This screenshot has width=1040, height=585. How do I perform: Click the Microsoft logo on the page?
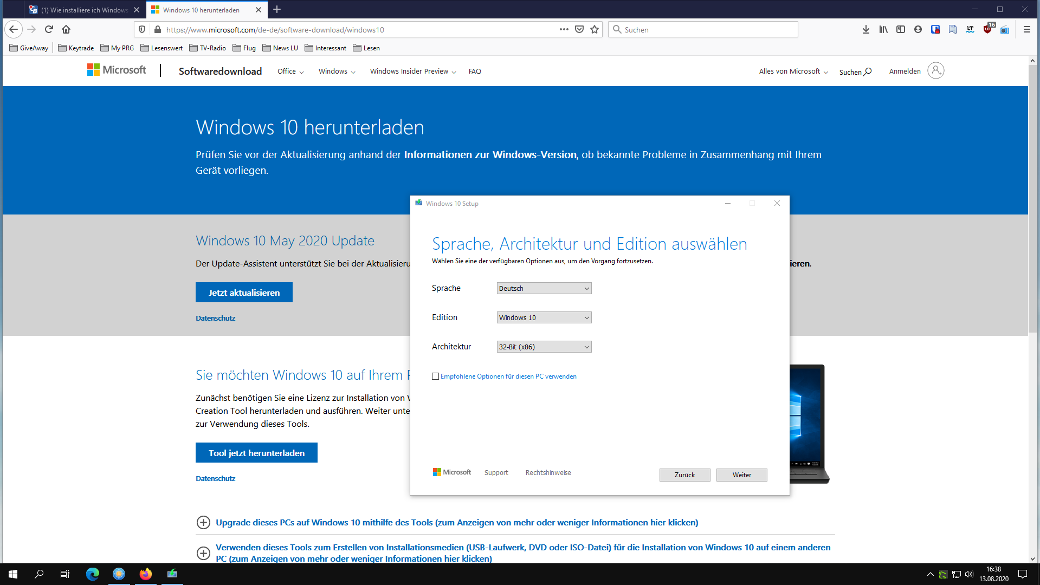tap(117, 70)
